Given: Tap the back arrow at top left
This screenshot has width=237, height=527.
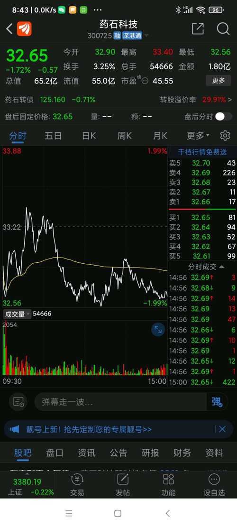Looking at the screenshot, I should [x=9, y=29].
